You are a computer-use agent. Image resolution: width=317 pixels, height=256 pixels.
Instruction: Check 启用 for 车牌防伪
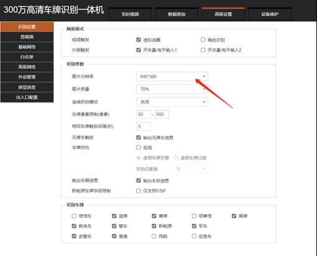[139, 147]
